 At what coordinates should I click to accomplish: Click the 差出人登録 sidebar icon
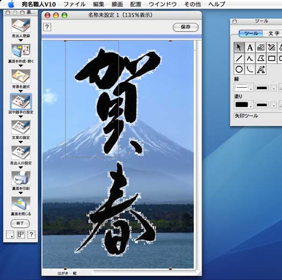tap(21, 26)
